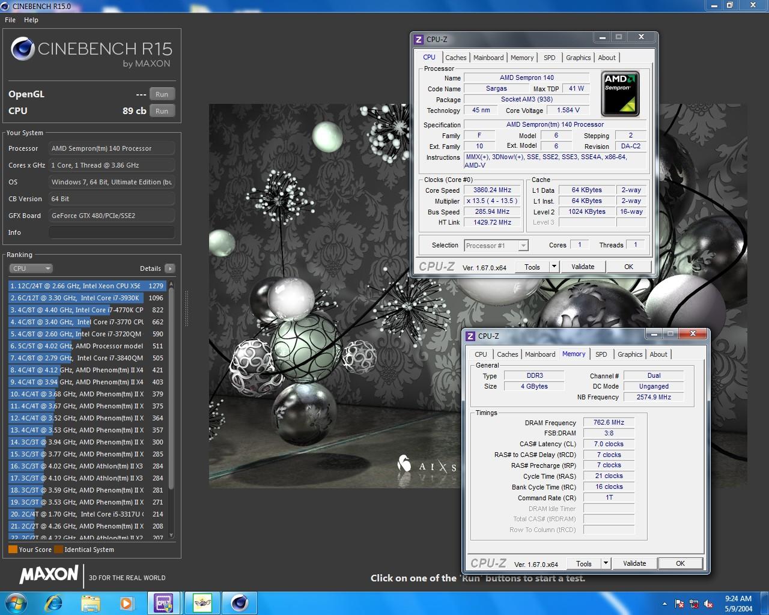Image resolution: width=769 pixels, height=615 pixels.
Task: Click the Identical System brown legend swatch
Action: [58, 550]
